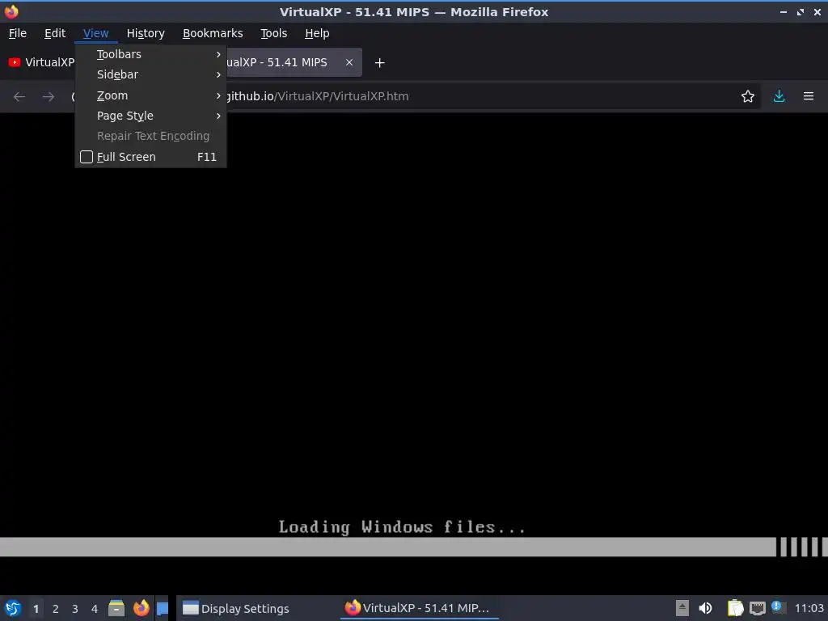Open the clipboard manager tray icon

click(x=734, y=608)
